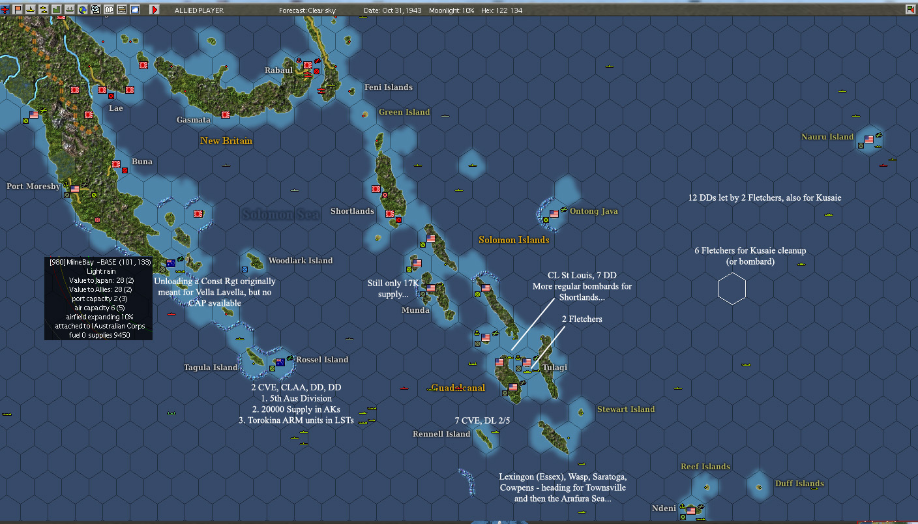
Task: Select the single yellow ship toolbar icon
Action: point(31,10)
